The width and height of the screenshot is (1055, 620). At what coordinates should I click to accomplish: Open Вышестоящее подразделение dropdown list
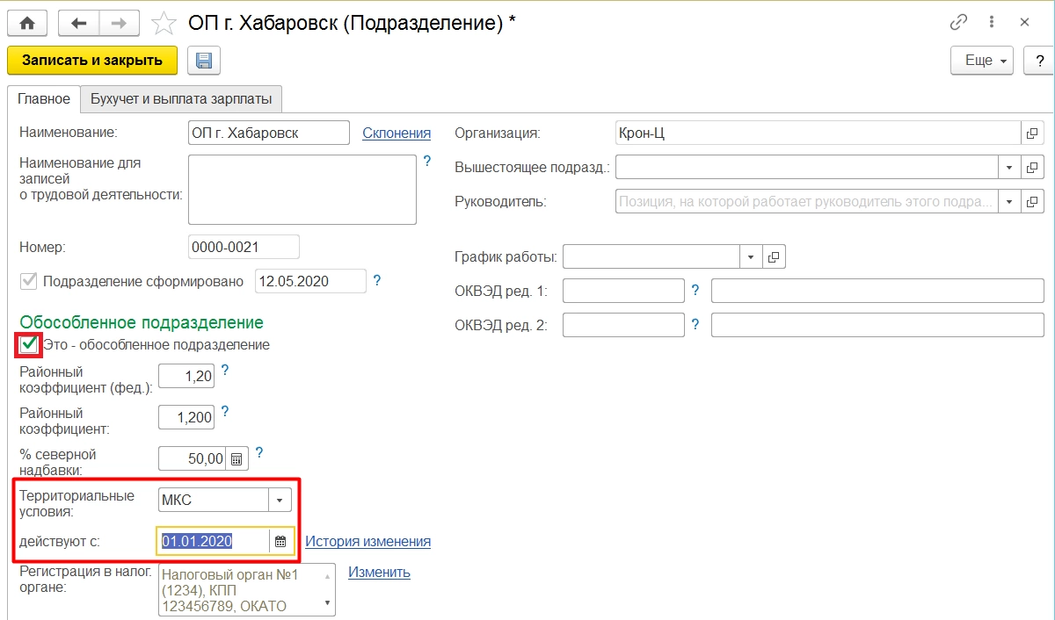(1008, 168)
